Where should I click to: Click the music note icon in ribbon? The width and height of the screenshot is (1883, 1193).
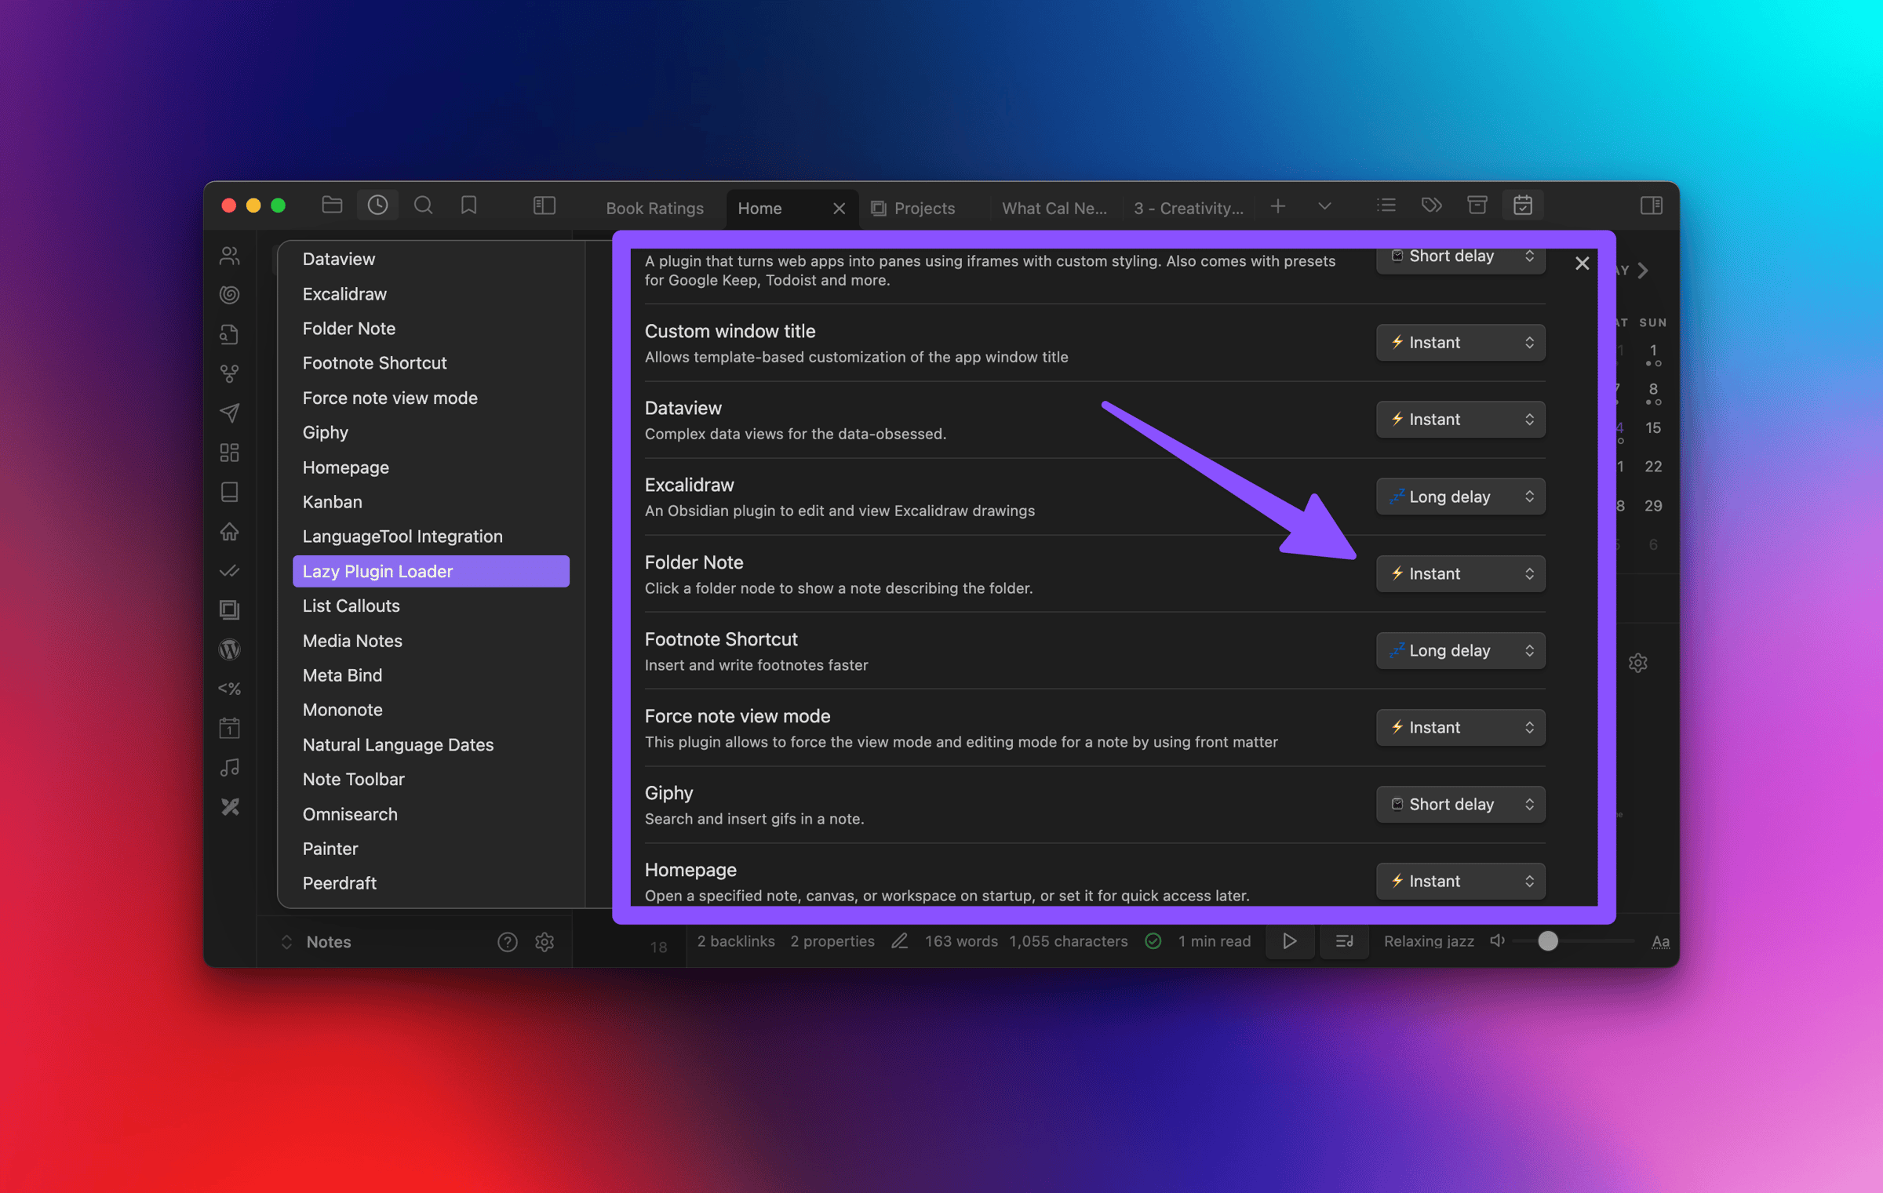pyautogui.click(x=229, y=767)
